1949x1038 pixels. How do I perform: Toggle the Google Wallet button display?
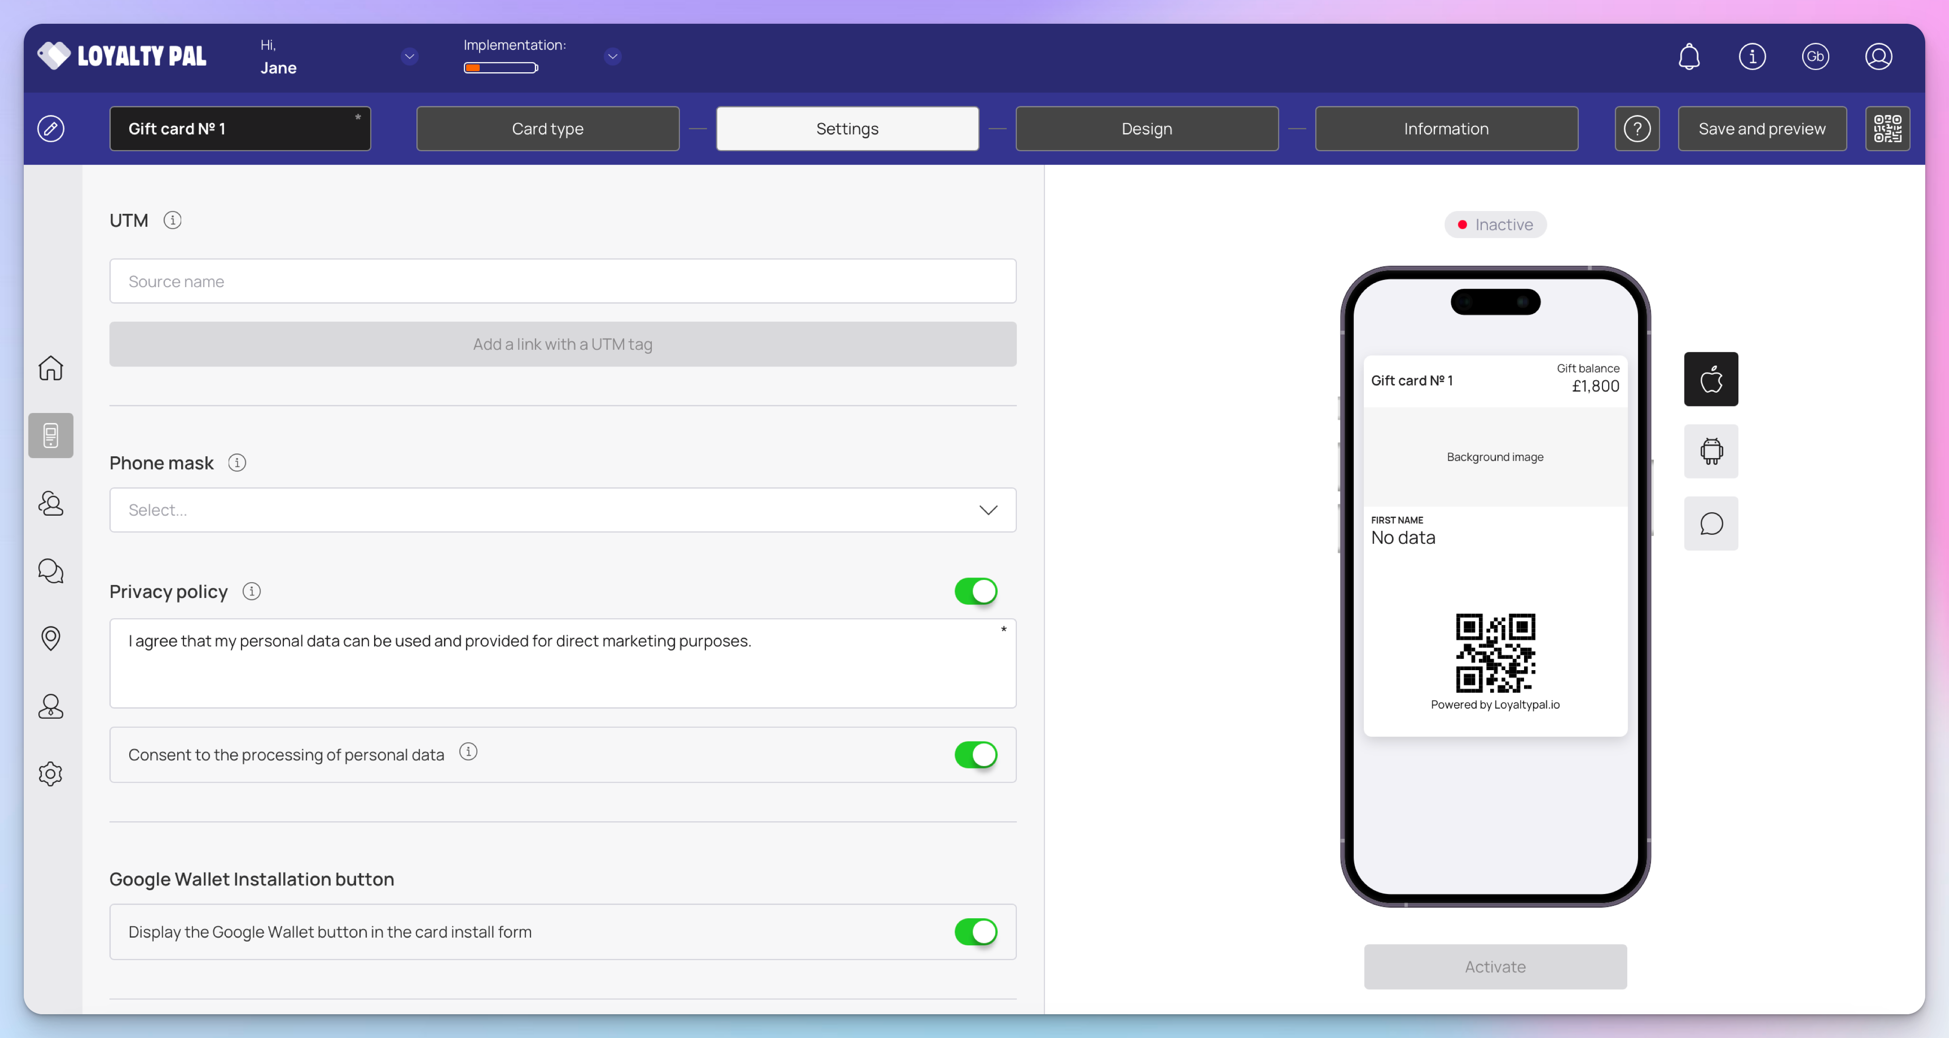(975, 932)
